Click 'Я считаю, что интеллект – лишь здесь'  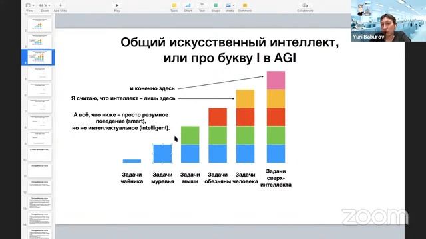123,98
